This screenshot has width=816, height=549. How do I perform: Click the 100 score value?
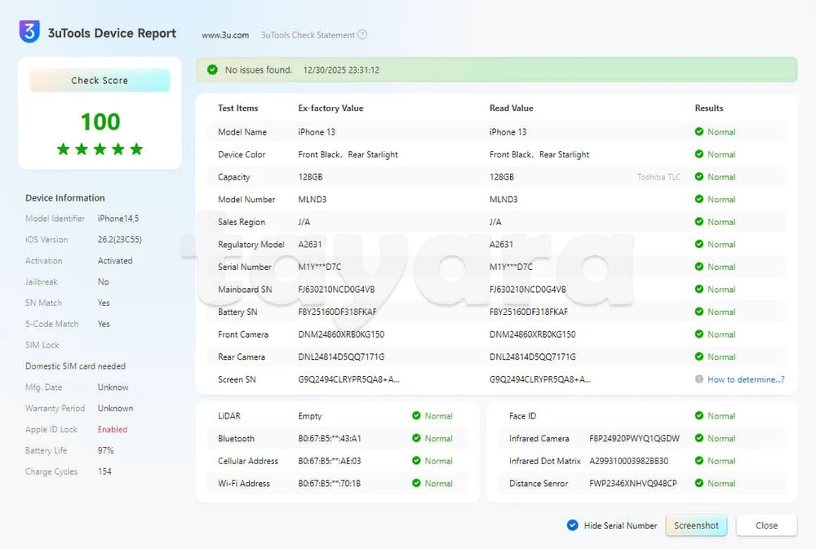tap(100, 122)
